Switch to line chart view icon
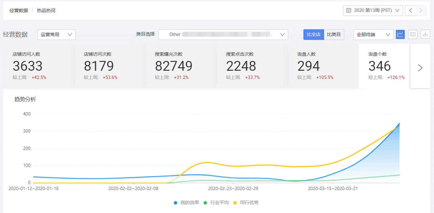 pyautogui.click(x=400, y=34)
